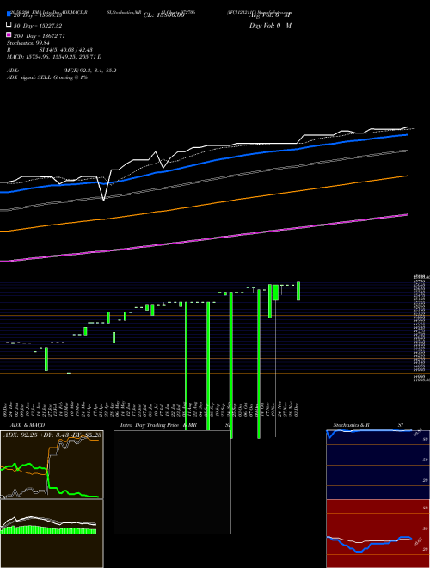The height and width of the screenshot is (568, 430).
Task: Click the Intra Day Trading Price title
Action: coord(150,425)
